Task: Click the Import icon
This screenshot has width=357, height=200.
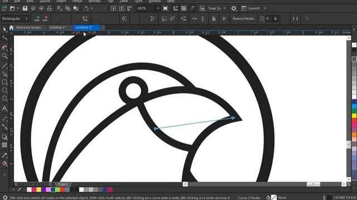Action: 113,8
